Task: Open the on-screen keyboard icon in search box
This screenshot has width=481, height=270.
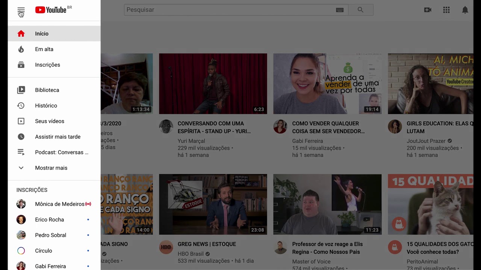Action: [340, 10]
